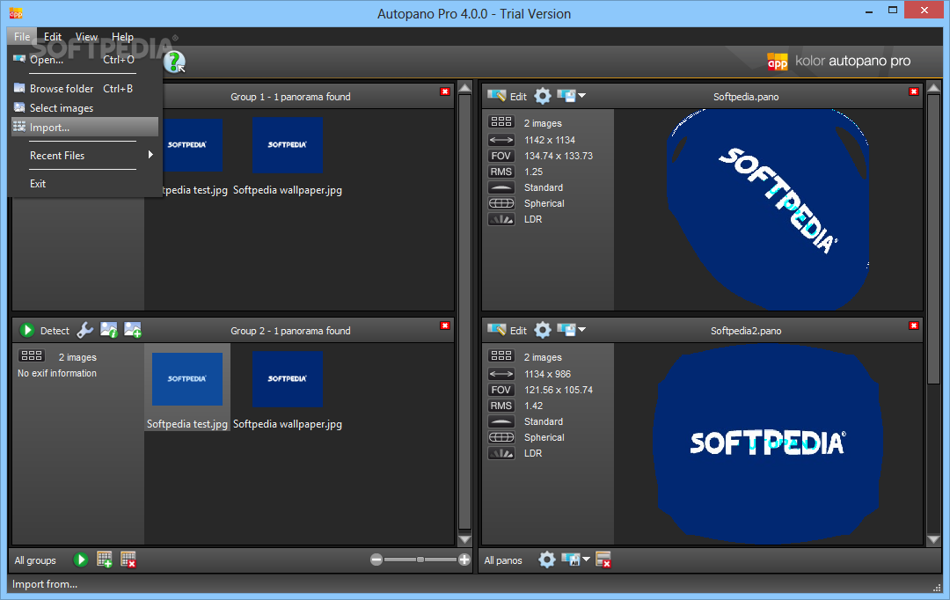Click the help question mark icon
The width and height of the screenshot is (950, 600).
pyautogui.click(x=174, y=62)
